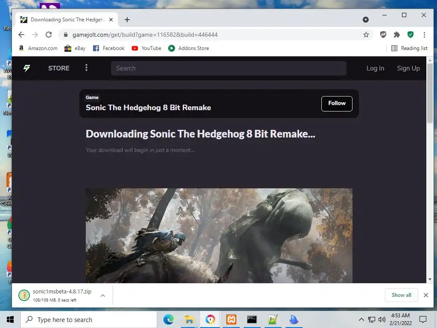This screenshot has width=437, height=328.
Task: Open the AdBlock extension icon
Action: click(x=383, y=35)
